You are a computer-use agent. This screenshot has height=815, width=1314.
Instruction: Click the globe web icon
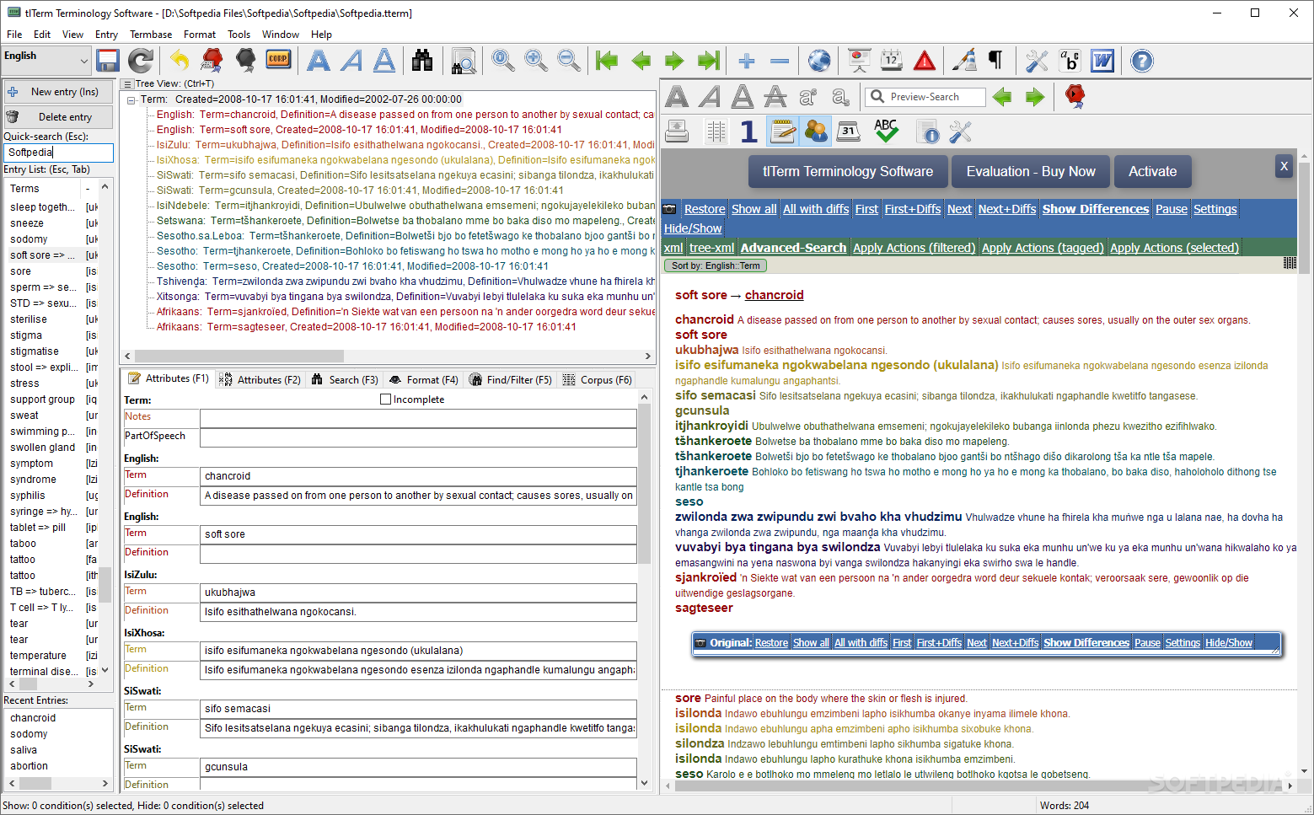(819, 61)
